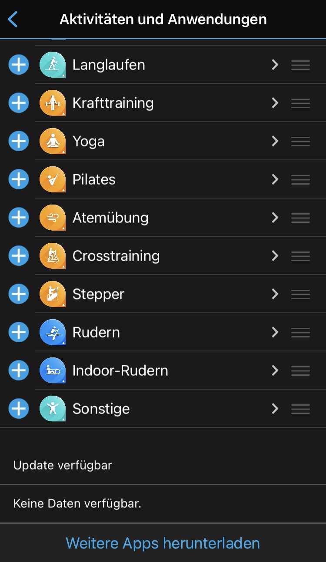Tap the Krafttraining weightlifting icon

coord(52,103)
